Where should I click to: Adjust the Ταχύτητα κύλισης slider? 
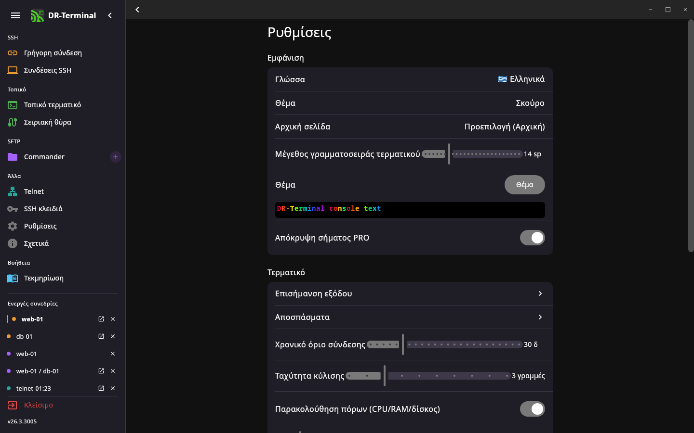click(428, 376)
